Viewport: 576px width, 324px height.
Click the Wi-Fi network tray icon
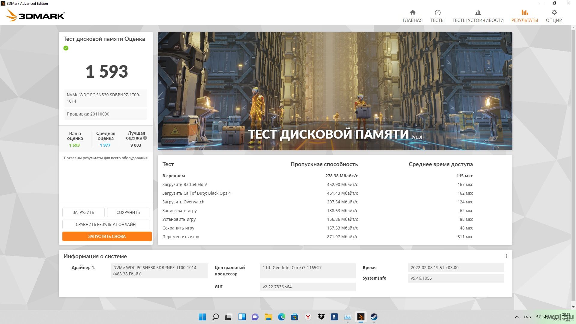coord(539,317)
